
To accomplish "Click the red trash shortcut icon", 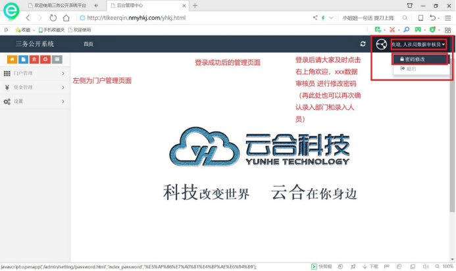I will [34, 59].
